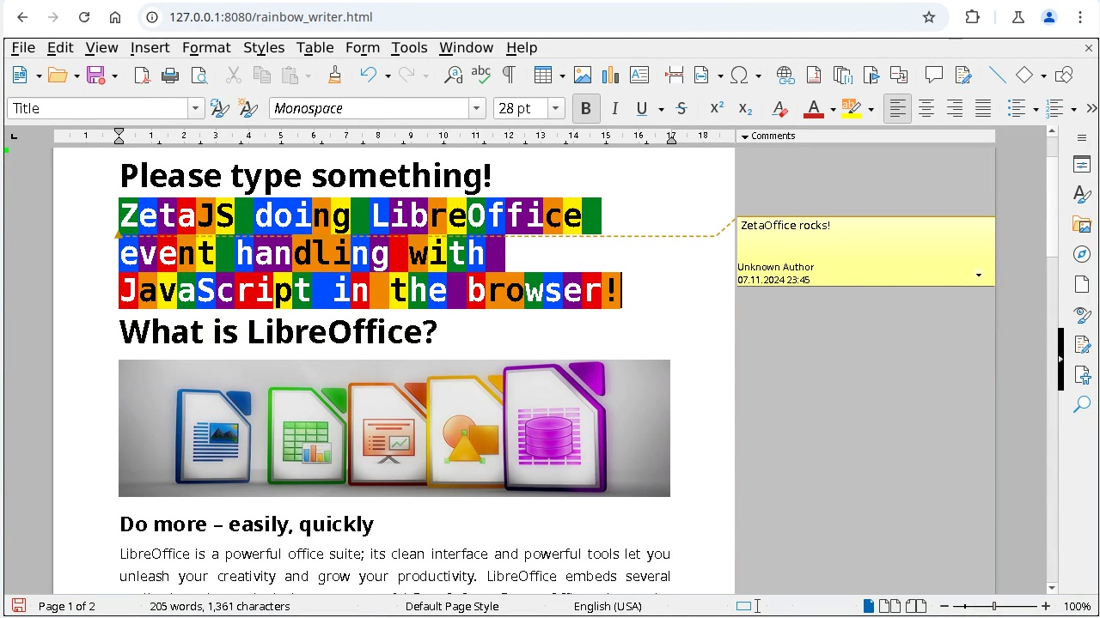Toggle Underline formatting

point(641,108)
